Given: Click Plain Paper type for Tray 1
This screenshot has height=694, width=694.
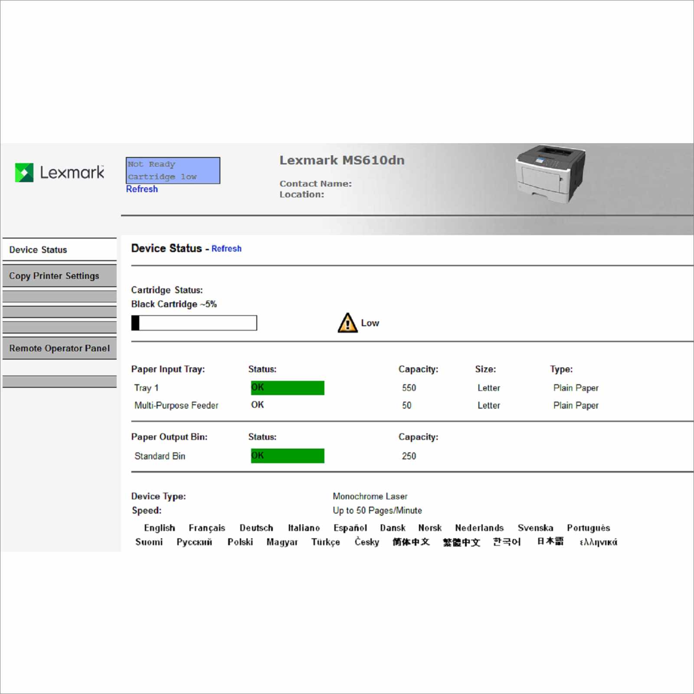Looking at the screenshot, I should click(576, 388).
